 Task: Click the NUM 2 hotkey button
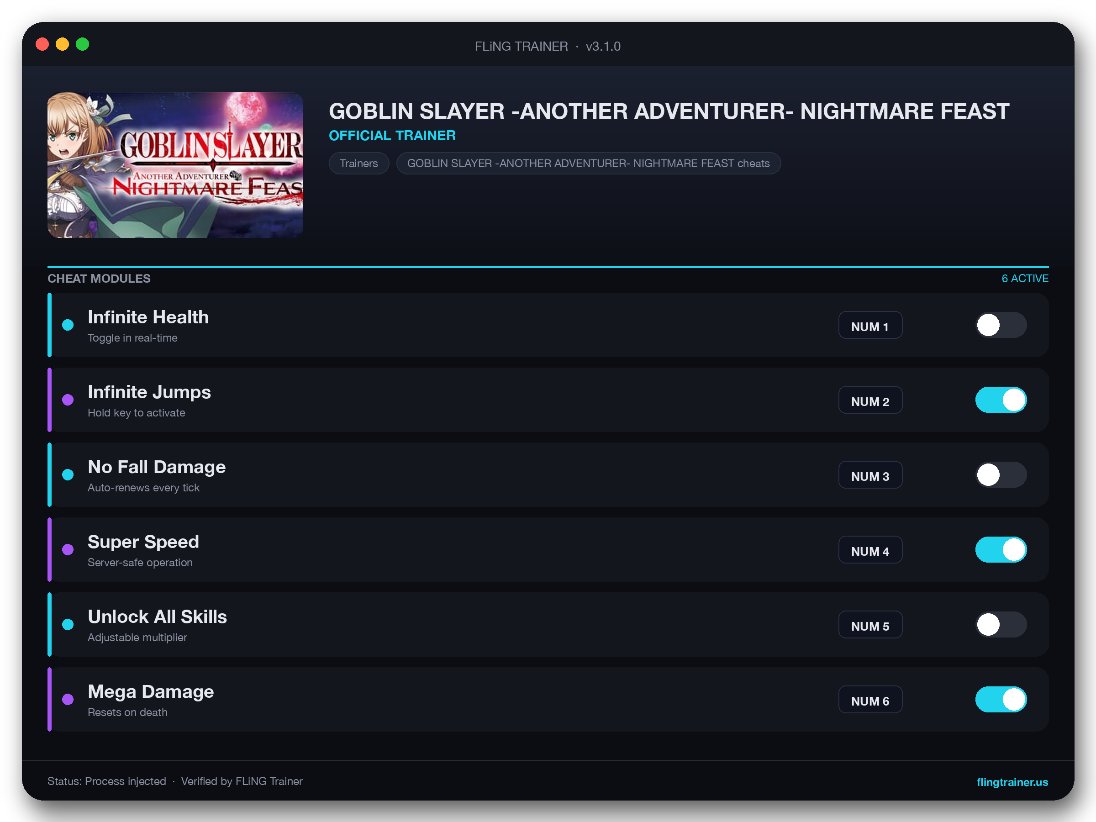[x=870, y=400]
